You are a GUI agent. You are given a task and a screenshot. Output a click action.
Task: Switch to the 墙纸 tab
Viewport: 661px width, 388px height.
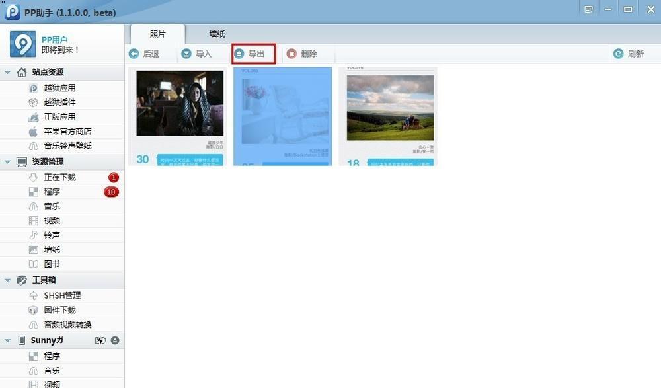coord(217,34)
